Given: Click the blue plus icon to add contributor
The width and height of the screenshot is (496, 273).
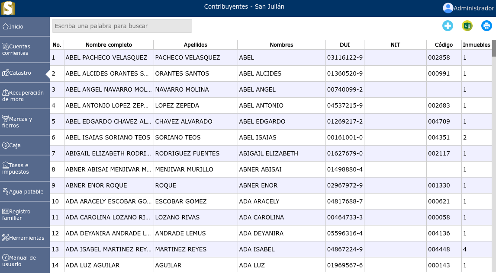Looking at the screenshot, I should [x=448, y=26].
